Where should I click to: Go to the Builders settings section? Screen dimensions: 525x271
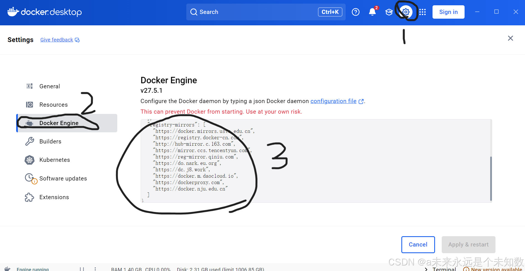pyautogui.click(x=50, y=141)
